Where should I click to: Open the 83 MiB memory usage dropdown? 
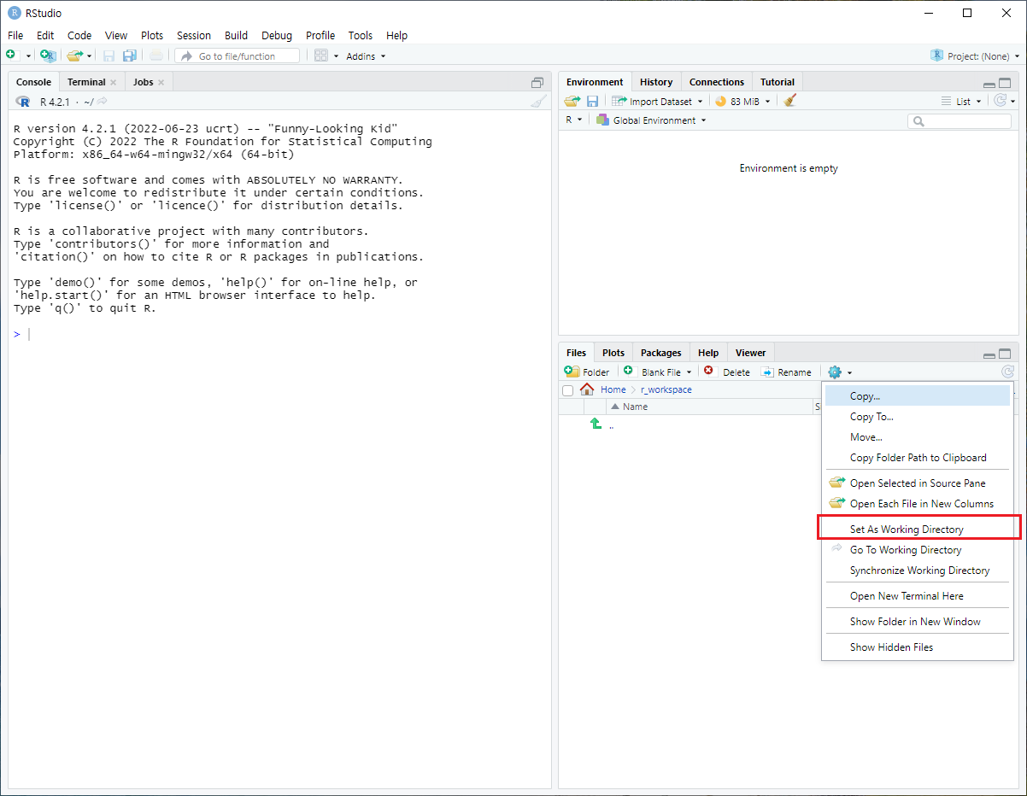click(742, 102)
